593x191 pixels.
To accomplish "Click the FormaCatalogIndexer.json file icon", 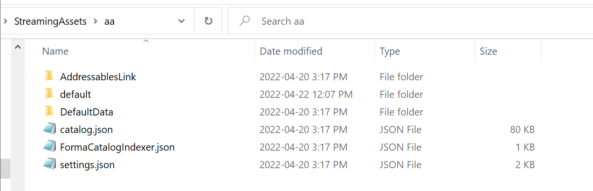I will (x=50, y=147).
